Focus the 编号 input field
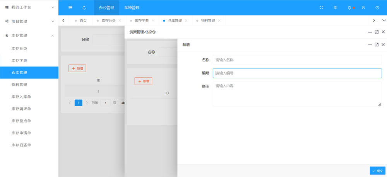The height and width of the screenshot is (177, 387). pos(297,73)
